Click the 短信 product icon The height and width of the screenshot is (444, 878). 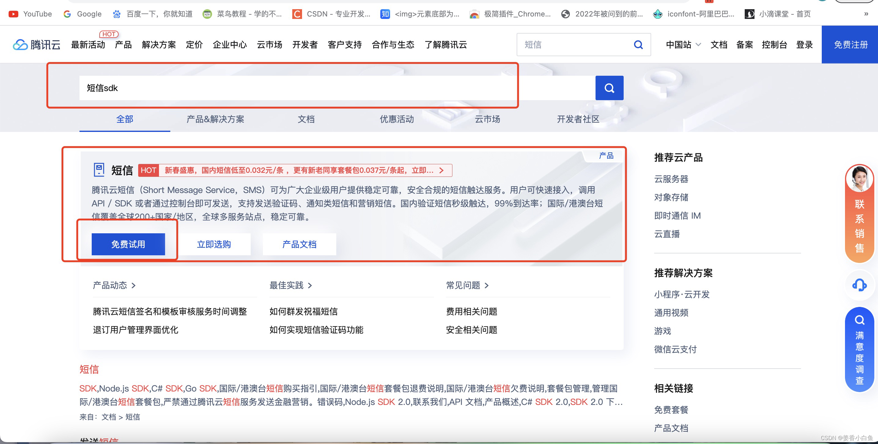[99, 170]
